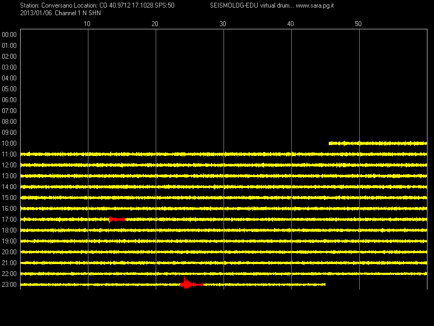Click the 08:00 hour label

(x=9, y=121)
